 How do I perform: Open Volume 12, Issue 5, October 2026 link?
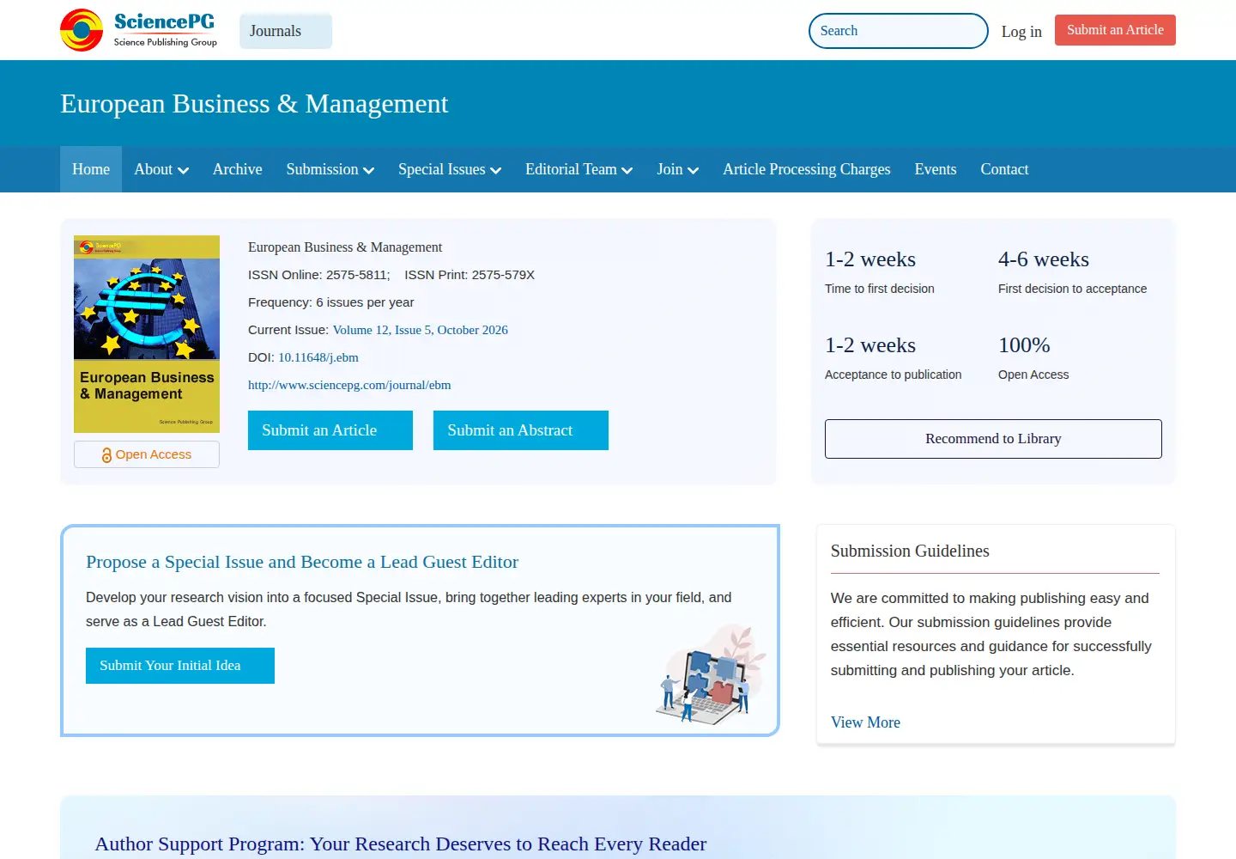click(x=421, y=330)
